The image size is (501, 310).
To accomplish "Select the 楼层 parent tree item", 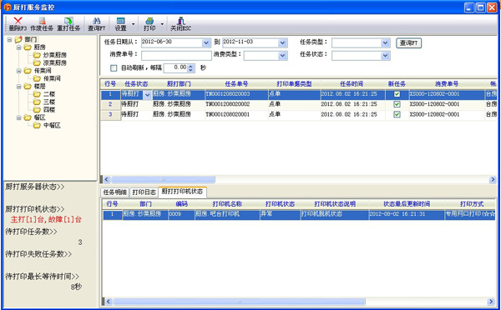I will (39, 87).
